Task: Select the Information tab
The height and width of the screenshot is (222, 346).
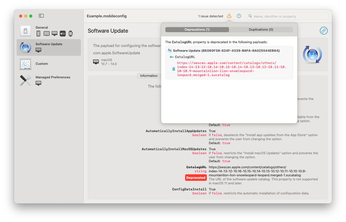Action: point(149,76)
